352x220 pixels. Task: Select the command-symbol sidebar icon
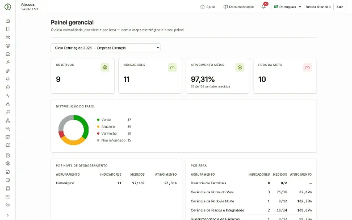pyautogui.click(x=7, y=38)
